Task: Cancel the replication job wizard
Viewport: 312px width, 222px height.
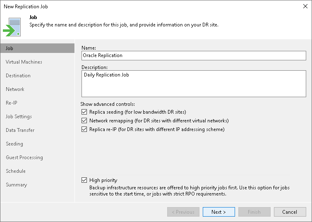Action: click(x=290, y=212)
